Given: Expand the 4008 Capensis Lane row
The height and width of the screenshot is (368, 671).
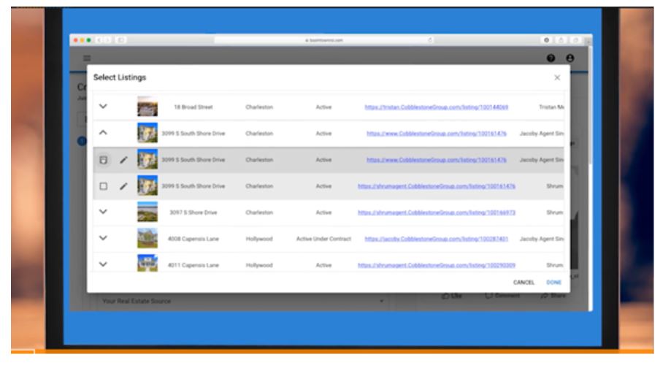Looking at the screenshot, I should click(x=103, y=238).
